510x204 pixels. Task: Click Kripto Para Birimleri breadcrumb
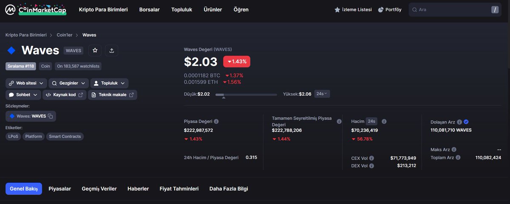(26, 35)
